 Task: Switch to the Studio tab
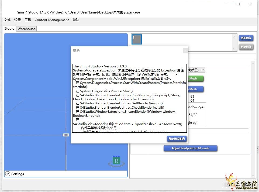click(x=9, y=28)
